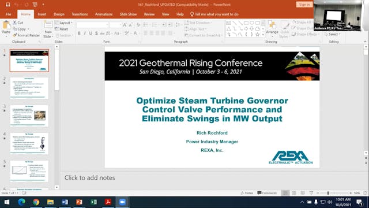Switch to the Animations tab

[104, 14]
